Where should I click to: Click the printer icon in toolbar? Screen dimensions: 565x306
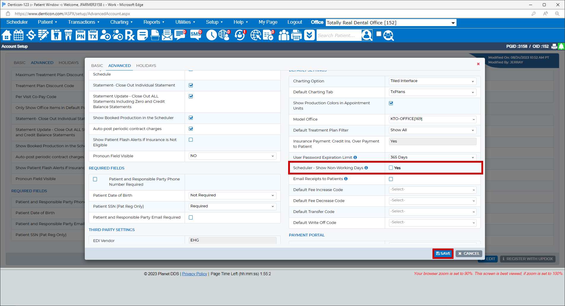pyautogui.click(x=296, y=35)
